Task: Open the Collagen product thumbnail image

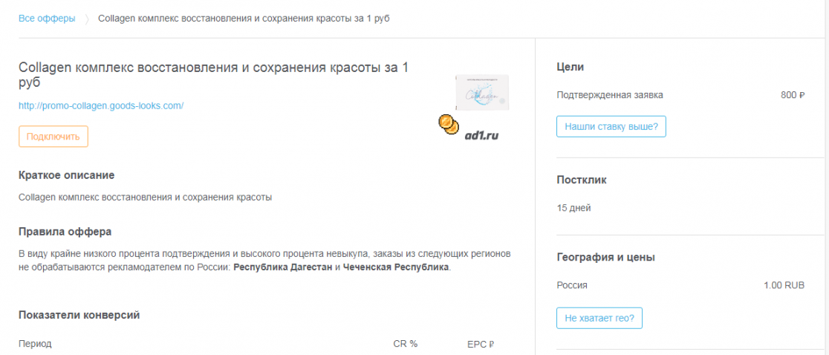Action: 482,93
